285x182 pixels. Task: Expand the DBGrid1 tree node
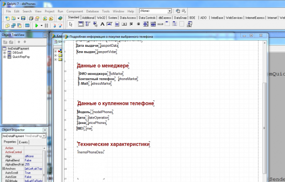(4, 53)
